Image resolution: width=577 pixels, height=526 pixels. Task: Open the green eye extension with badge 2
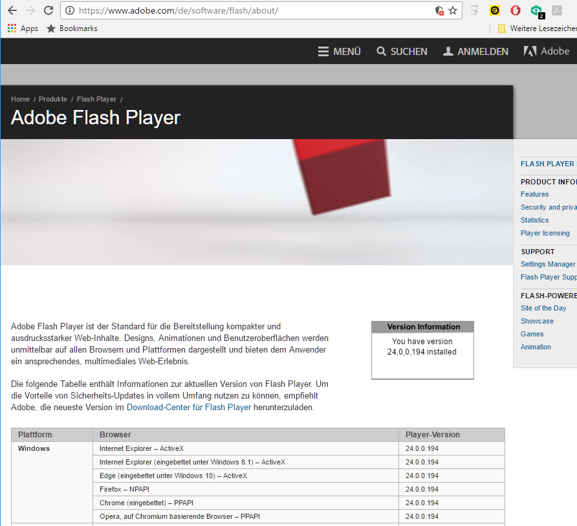(537, 11)
